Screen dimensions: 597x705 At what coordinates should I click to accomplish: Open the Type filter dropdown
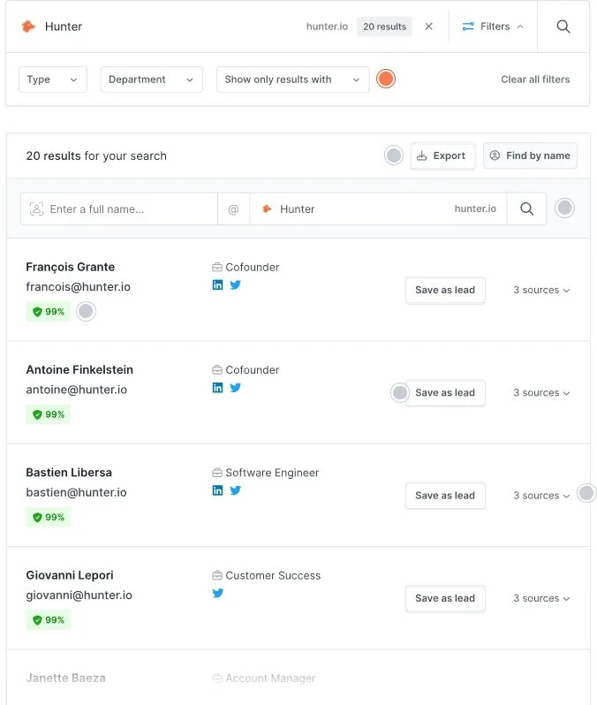pos(53,80)
